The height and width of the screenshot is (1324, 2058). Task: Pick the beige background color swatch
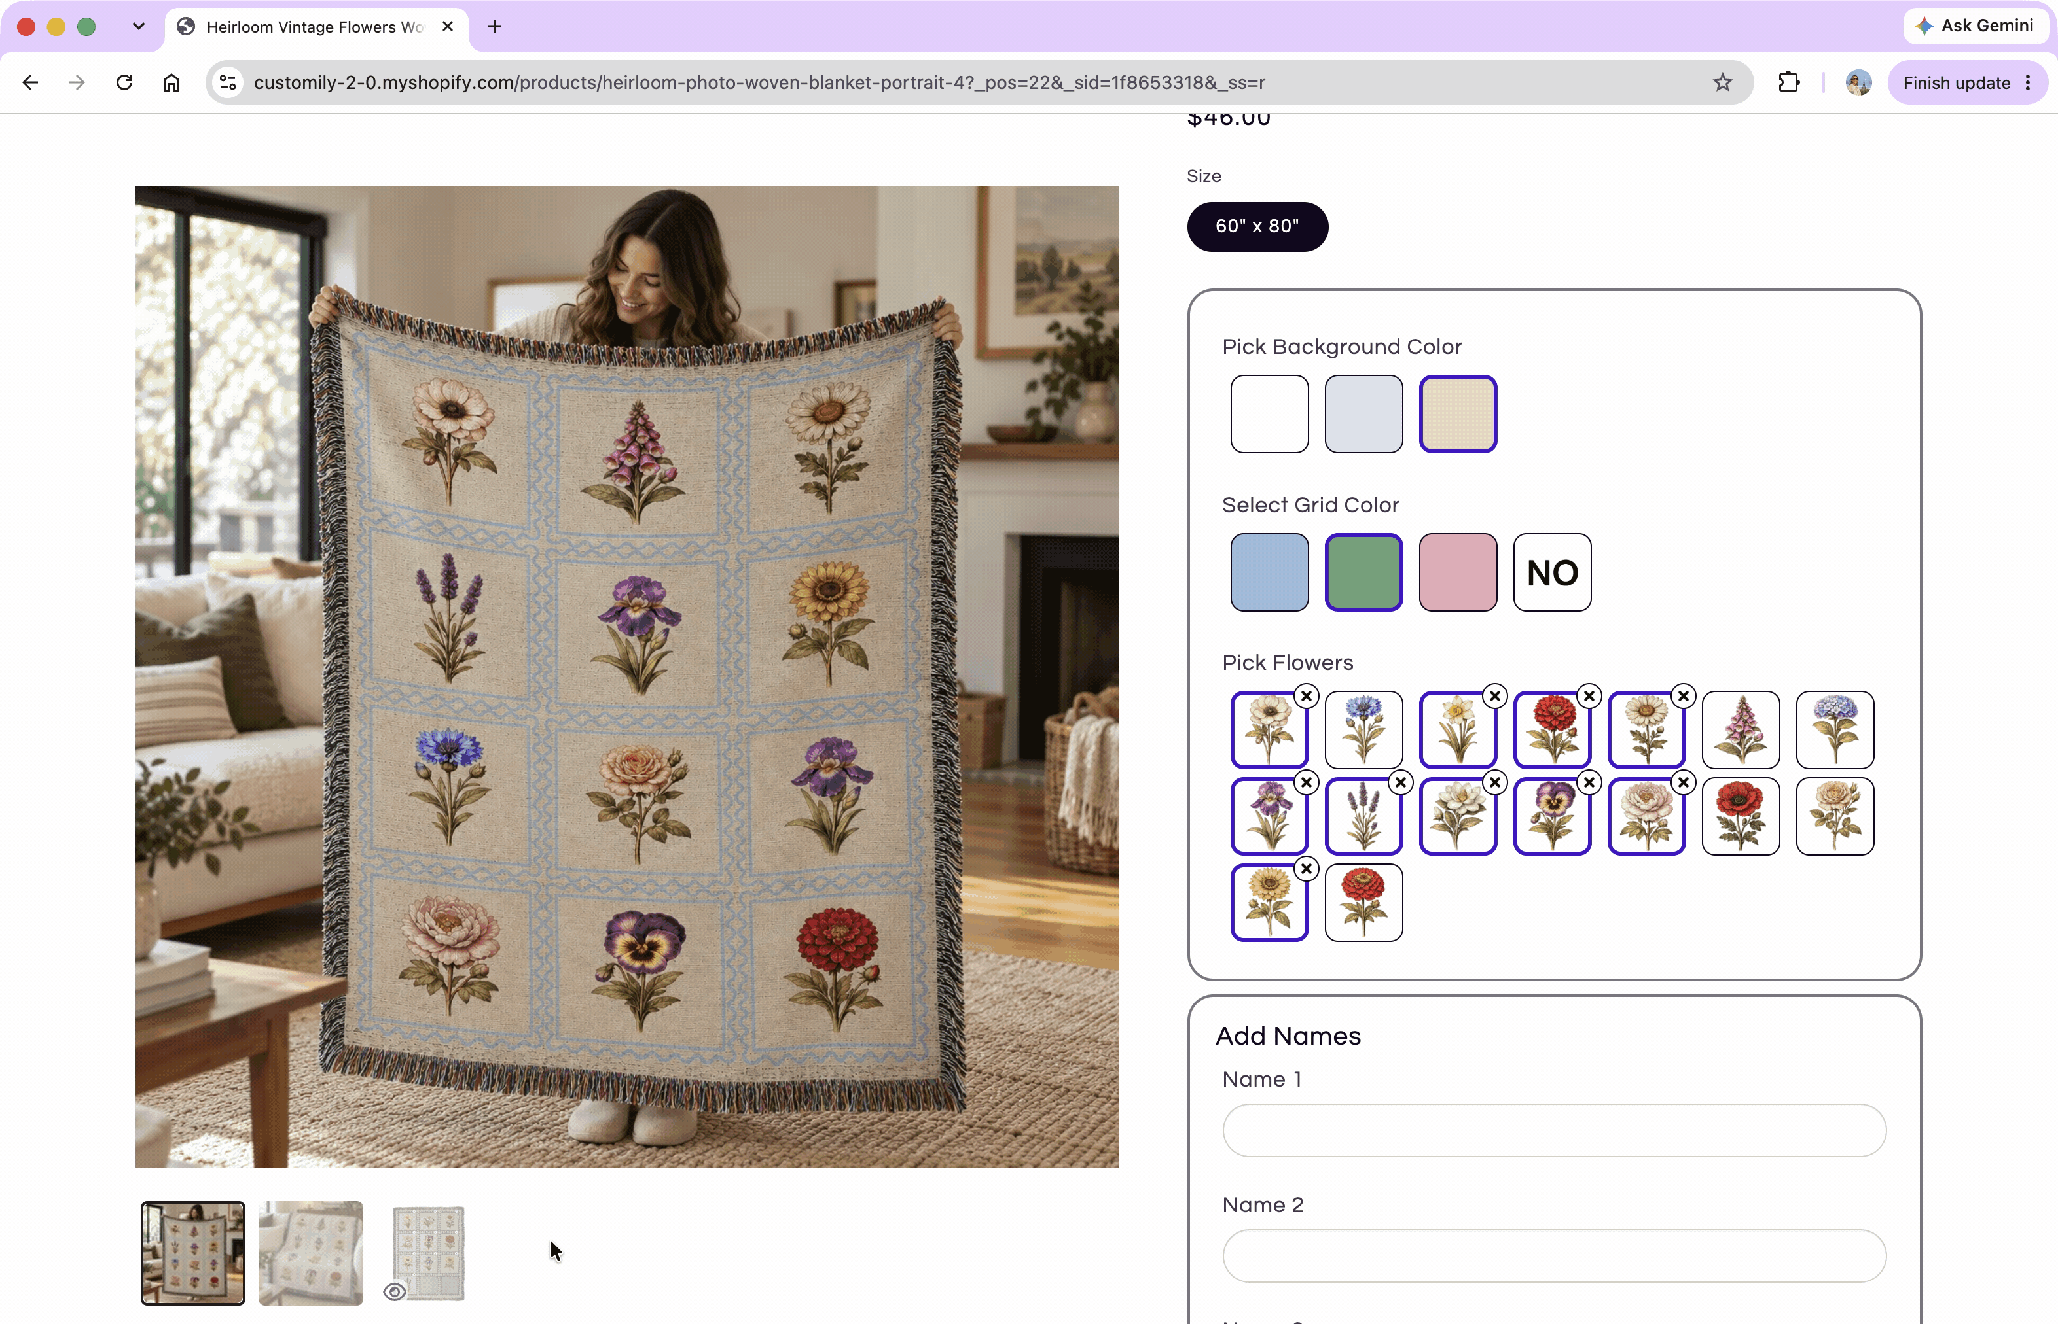(x=1458, y=413)
